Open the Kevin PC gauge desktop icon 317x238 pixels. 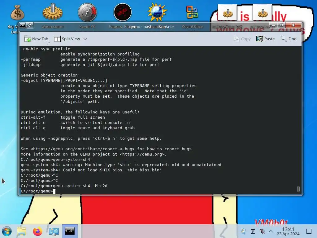point(87,12)
